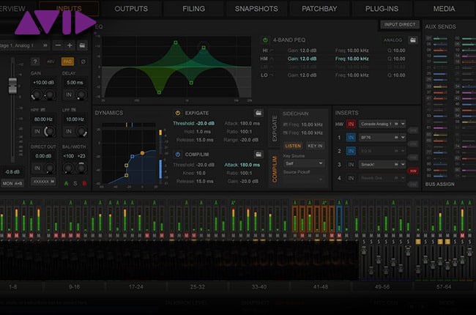Click the channel preset folder icon
Image resolution: width=476 pixels, height=315 pixels.
point(83,45)
